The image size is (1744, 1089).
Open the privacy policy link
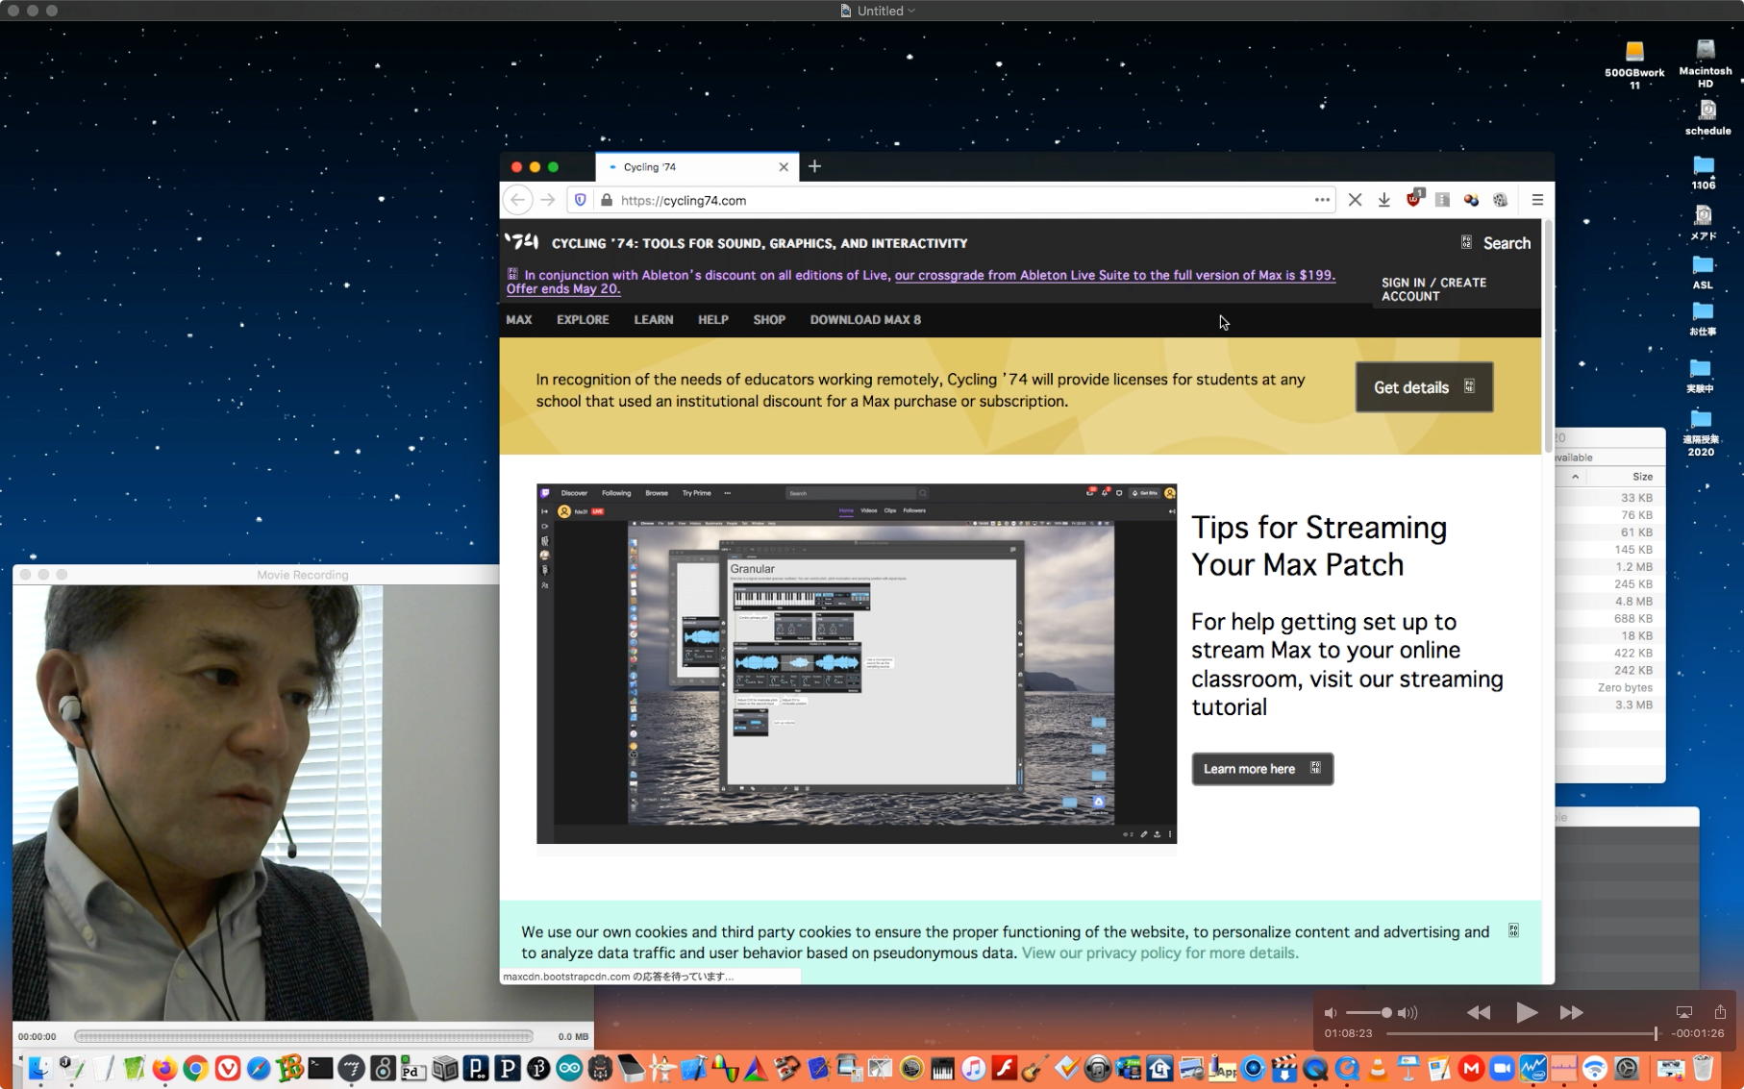[1159, 953]
